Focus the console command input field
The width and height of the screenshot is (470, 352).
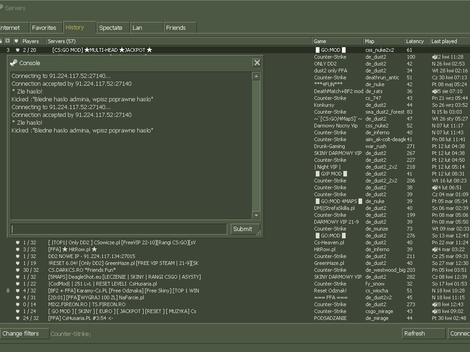[x=118, y=229]
